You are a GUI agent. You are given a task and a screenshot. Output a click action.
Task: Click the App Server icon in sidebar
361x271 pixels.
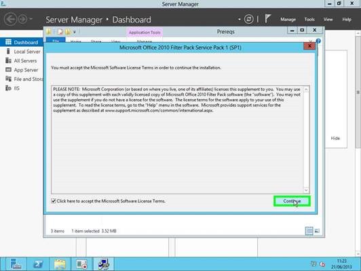click(x=8, y=69)
